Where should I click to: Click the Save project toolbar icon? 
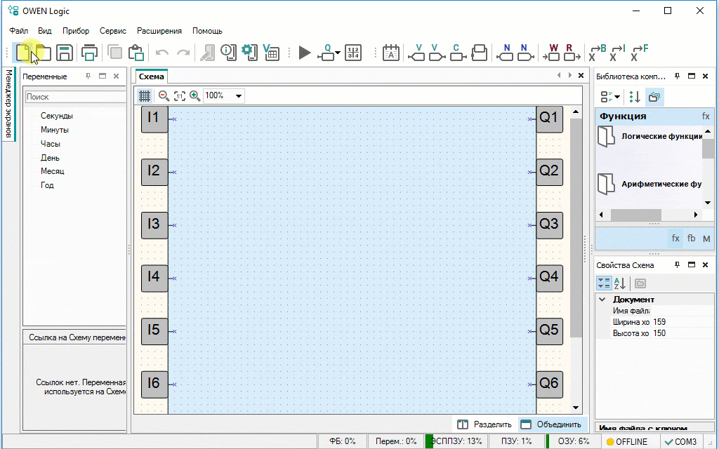(65, 53)
